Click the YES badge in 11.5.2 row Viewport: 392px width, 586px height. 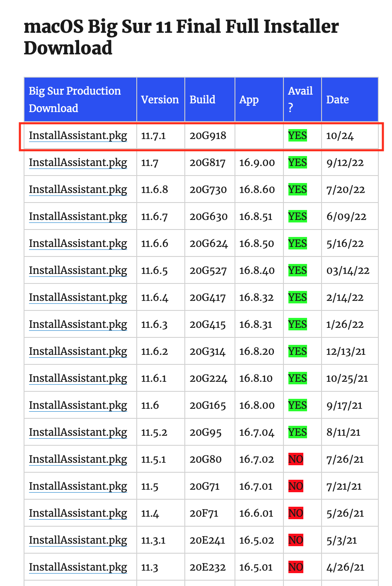click(x=298, y=432)
